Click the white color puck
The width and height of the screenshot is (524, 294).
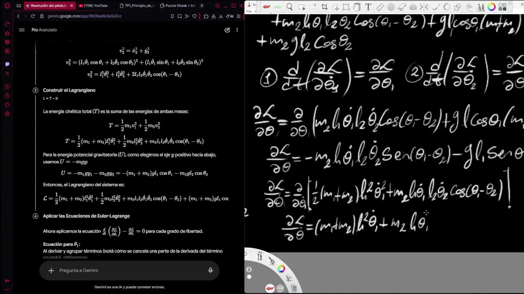coord(249,277)
